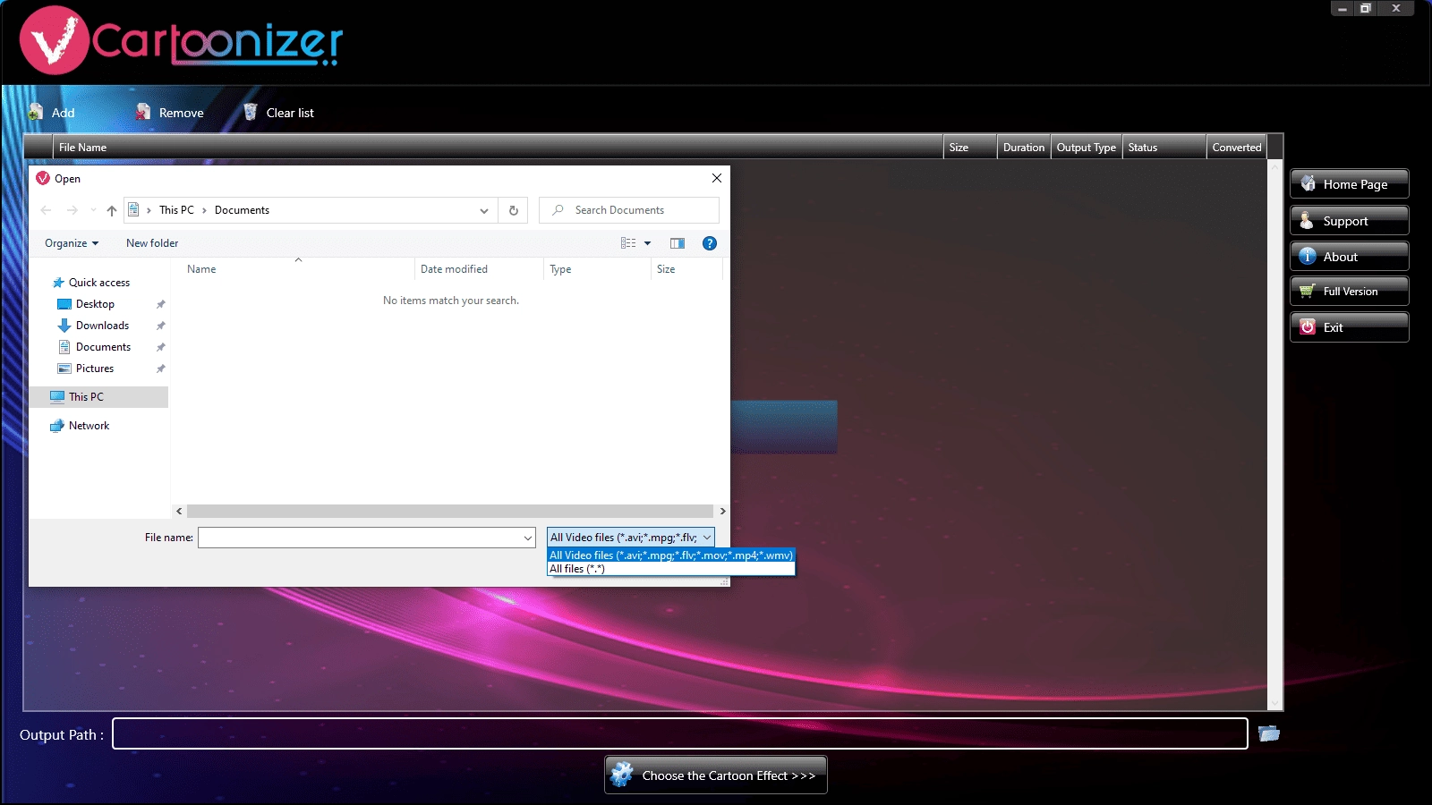This screenshot has height=805, width=1432.
Task: Select Quick access in navigation pane
Action: (98, 283)
